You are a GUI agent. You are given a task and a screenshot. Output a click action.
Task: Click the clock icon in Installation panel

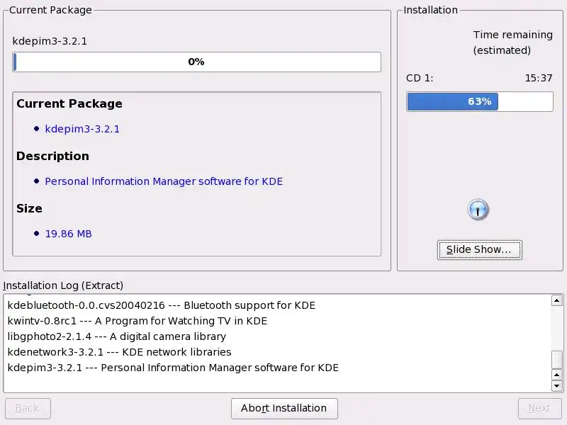[x=478, y=210]
